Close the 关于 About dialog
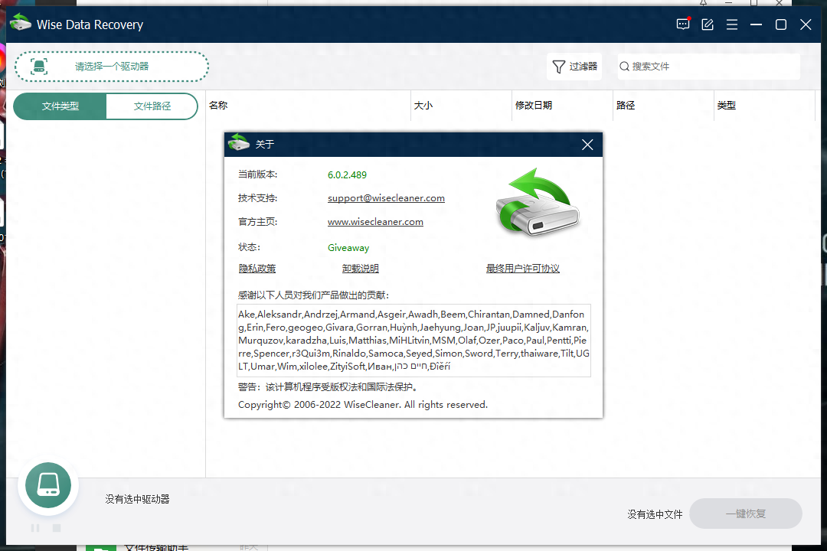827x551 pixels. (587, 144)
